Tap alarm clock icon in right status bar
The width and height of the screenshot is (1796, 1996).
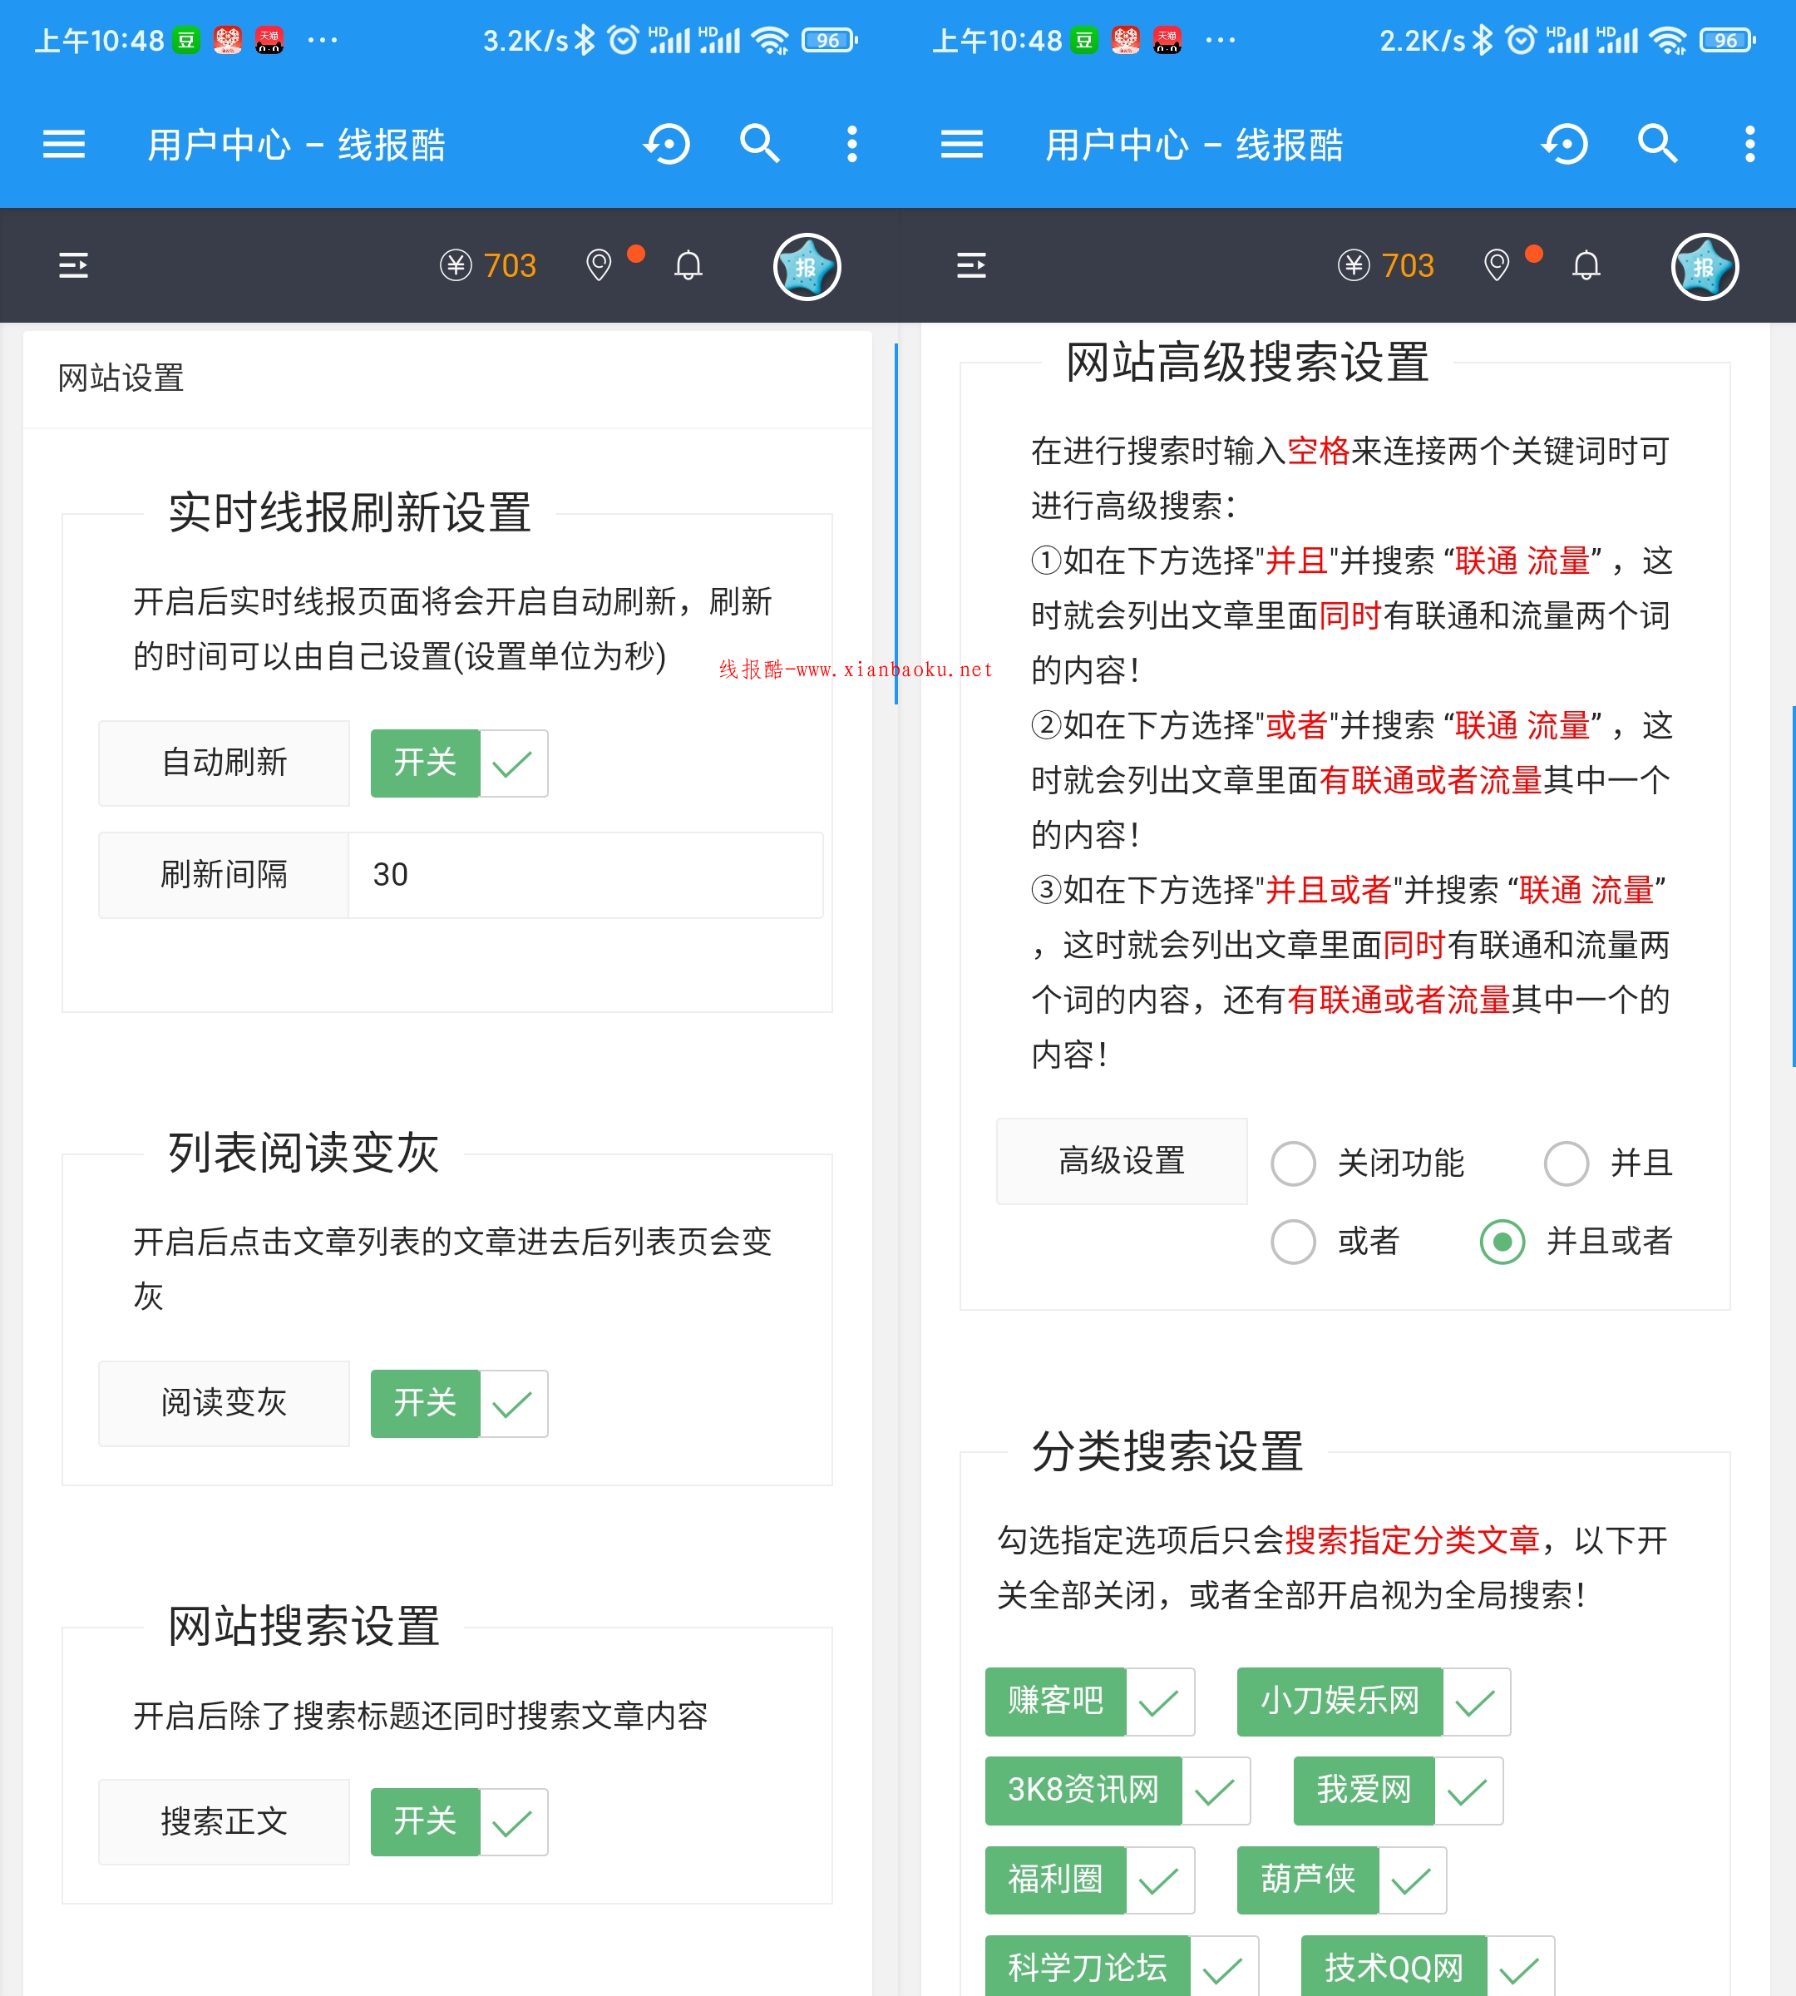click(x=1521, y=41)
